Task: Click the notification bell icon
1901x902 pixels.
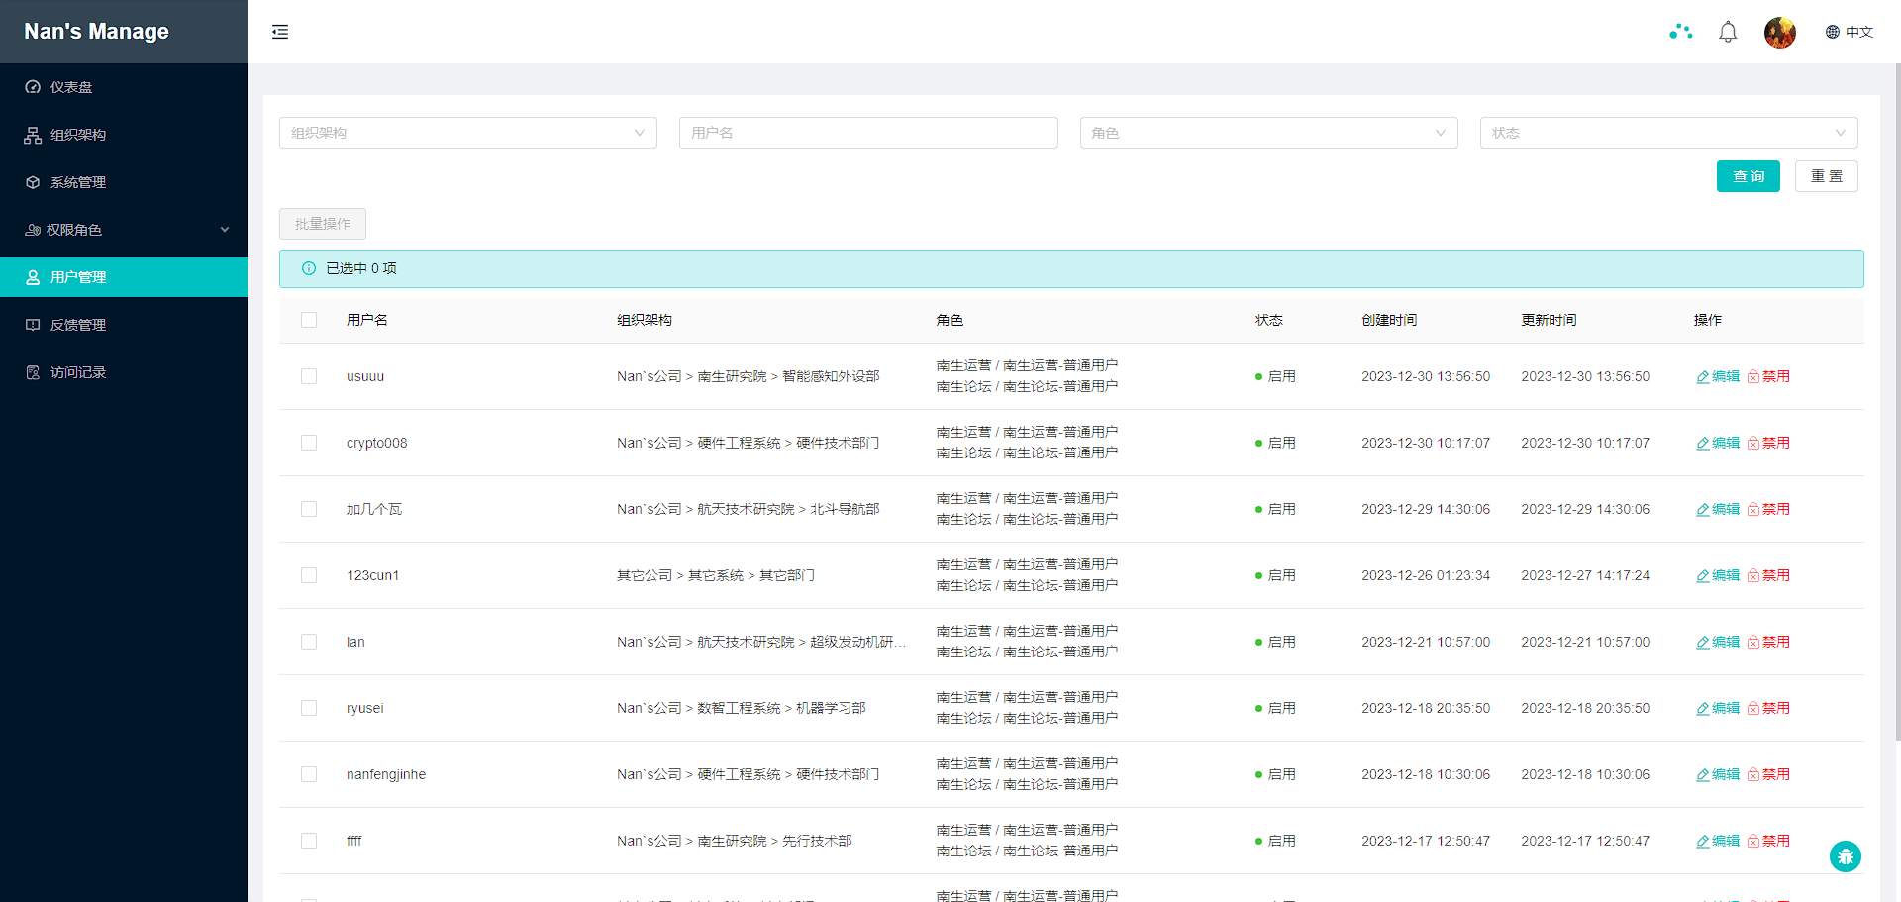Action: 1728,31
